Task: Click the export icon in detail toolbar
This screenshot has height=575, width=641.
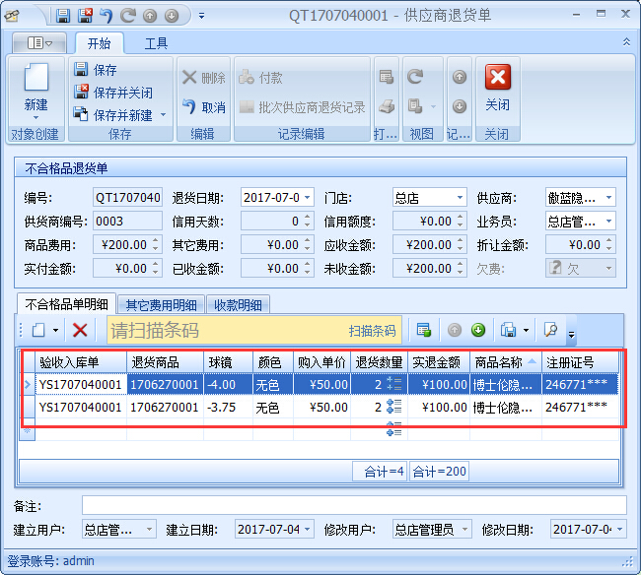Action: (508, 330)
